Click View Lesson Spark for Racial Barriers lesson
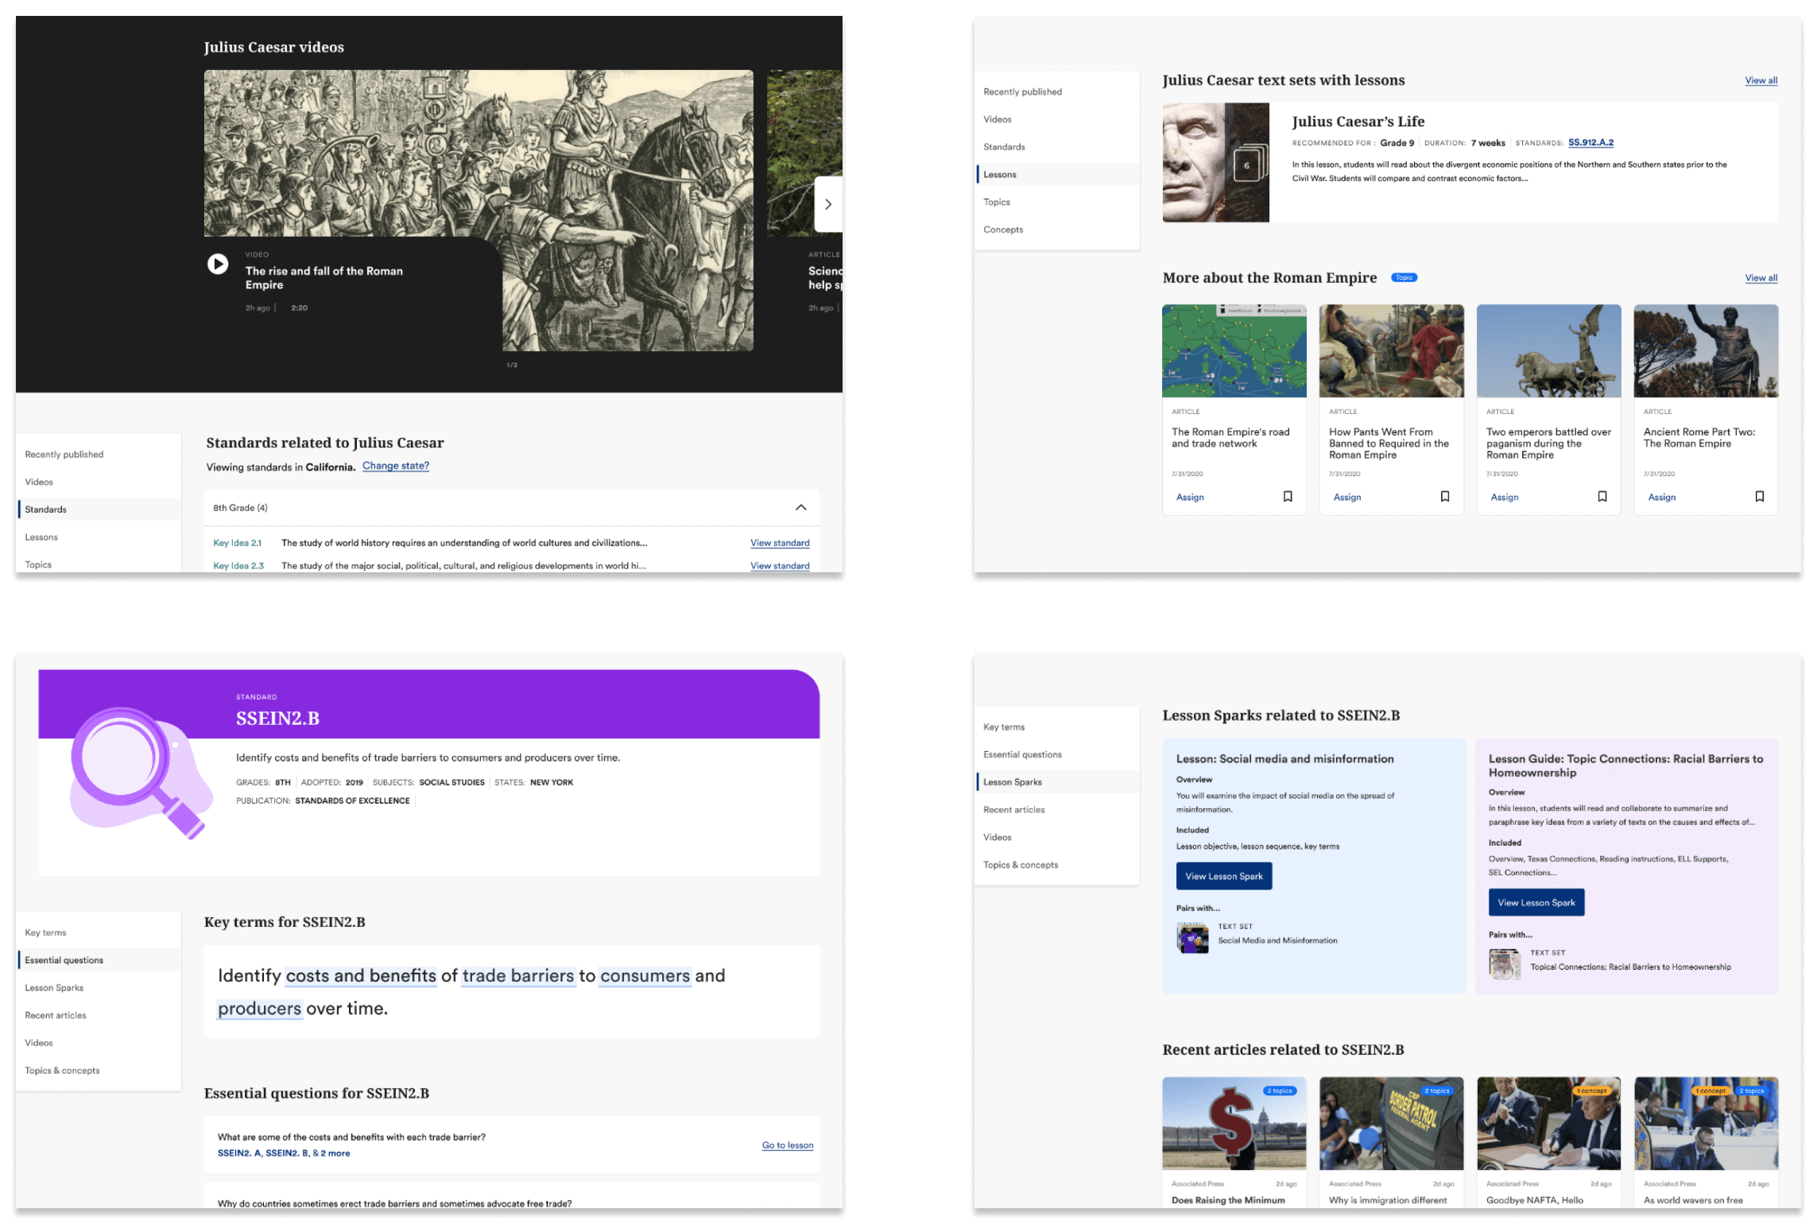The height and width of the screenshot is (1224, 1817). point(1534,901)
